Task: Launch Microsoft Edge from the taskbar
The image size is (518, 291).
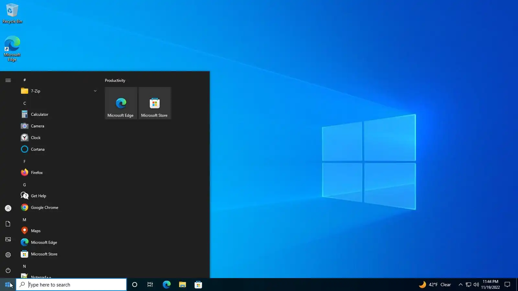Action: [166, 285]
